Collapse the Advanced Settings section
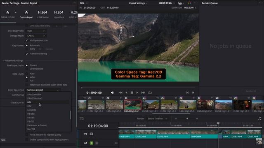Image resolution: width=264 pixels, height=148 pixels. (x=4, y=60)
